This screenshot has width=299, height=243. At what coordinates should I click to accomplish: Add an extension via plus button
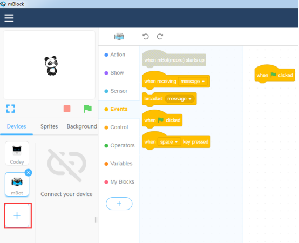(119, 204)
